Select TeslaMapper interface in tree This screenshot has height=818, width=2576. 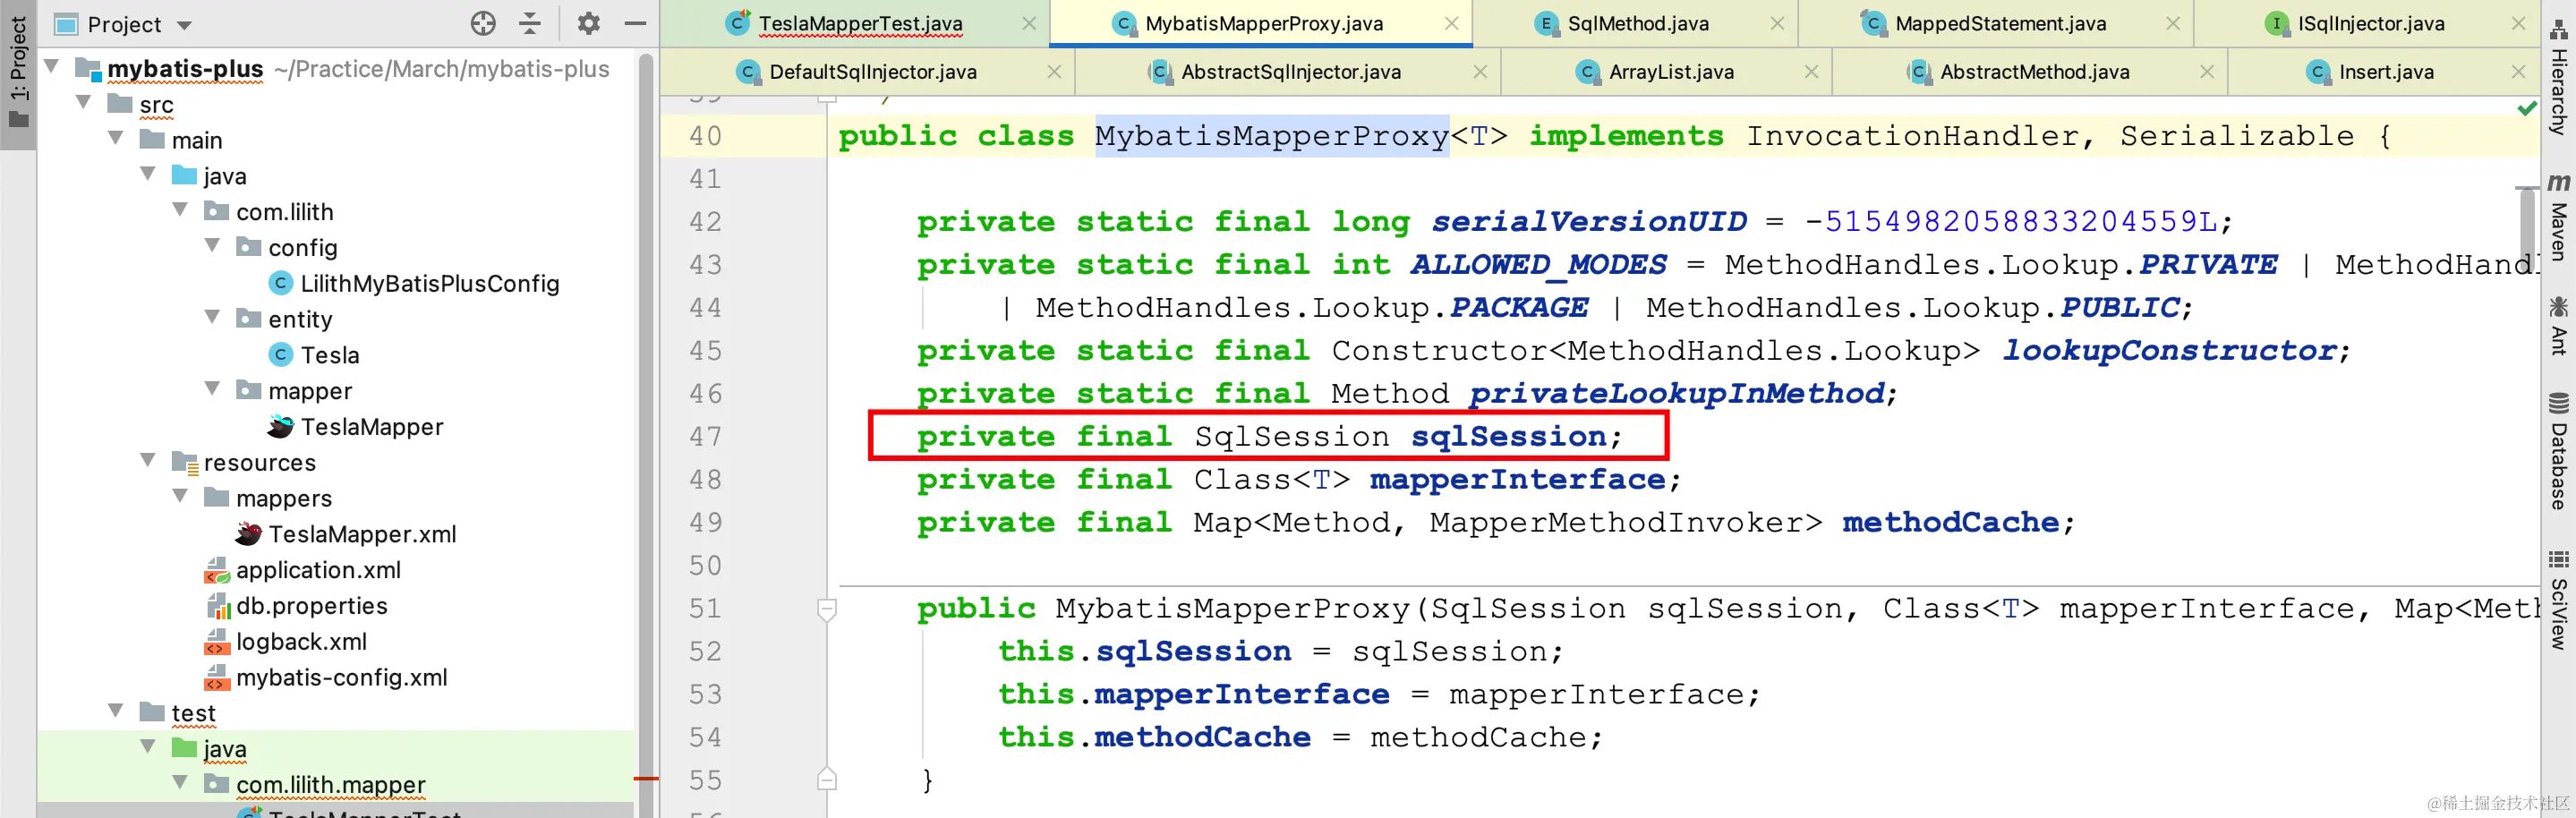(371, 427)
